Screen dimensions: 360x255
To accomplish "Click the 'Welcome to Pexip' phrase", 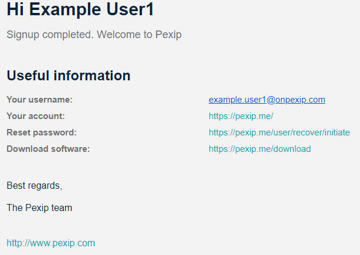I will click(x=139, y=35).
